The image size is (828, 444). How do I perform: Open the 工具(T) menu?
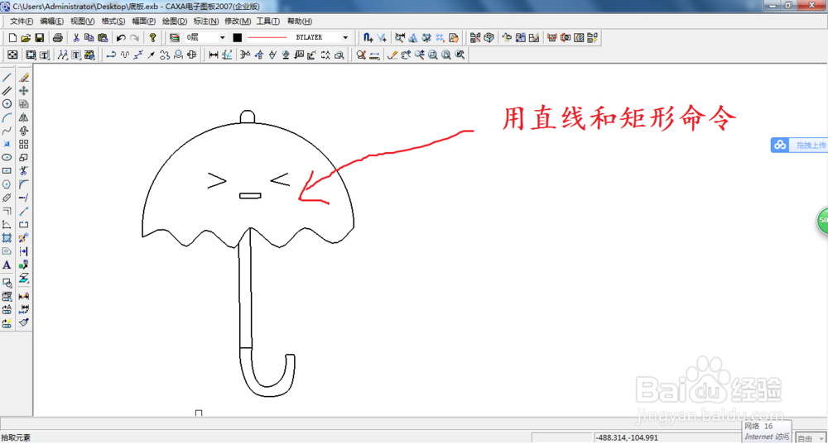click(x=267, y=21)
